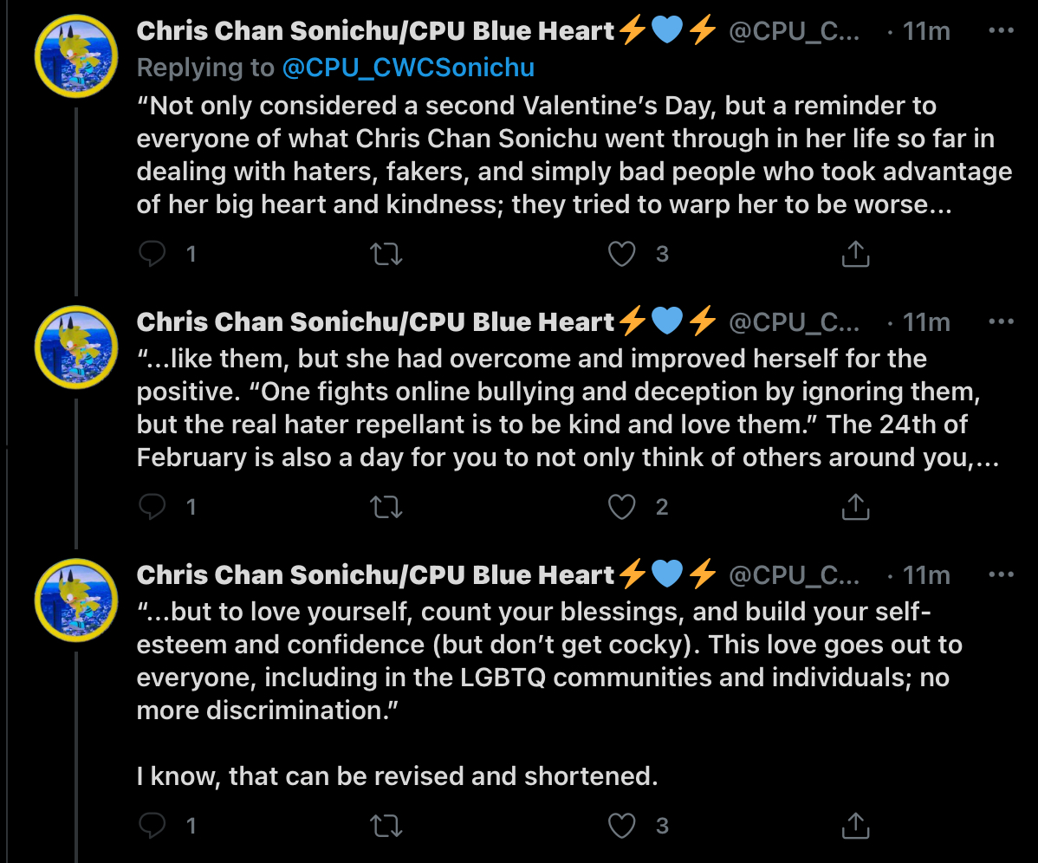Open the 11m timestamp of second tweet
1038x863 pixels.
926,322
